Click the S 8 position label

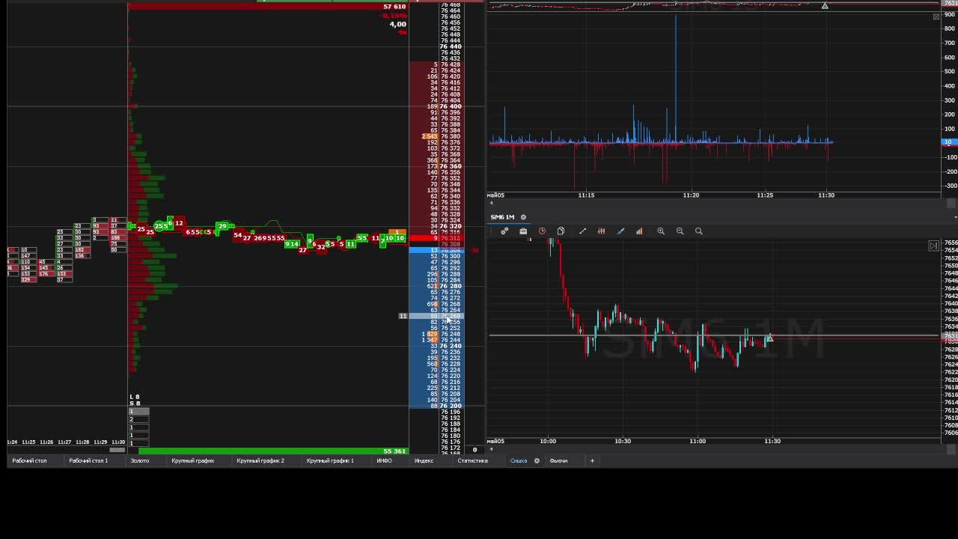pyautogui.click(x=135, y=404)
